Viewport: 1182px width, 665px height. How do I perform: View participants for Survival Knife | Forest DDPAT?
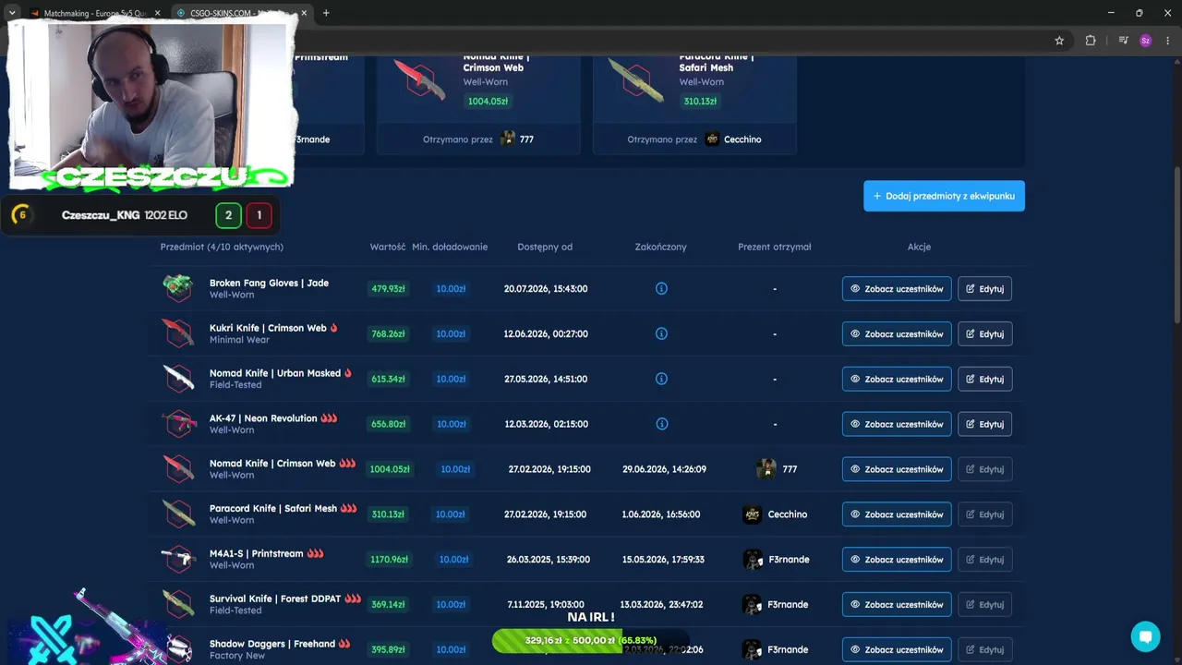(897, 605)
